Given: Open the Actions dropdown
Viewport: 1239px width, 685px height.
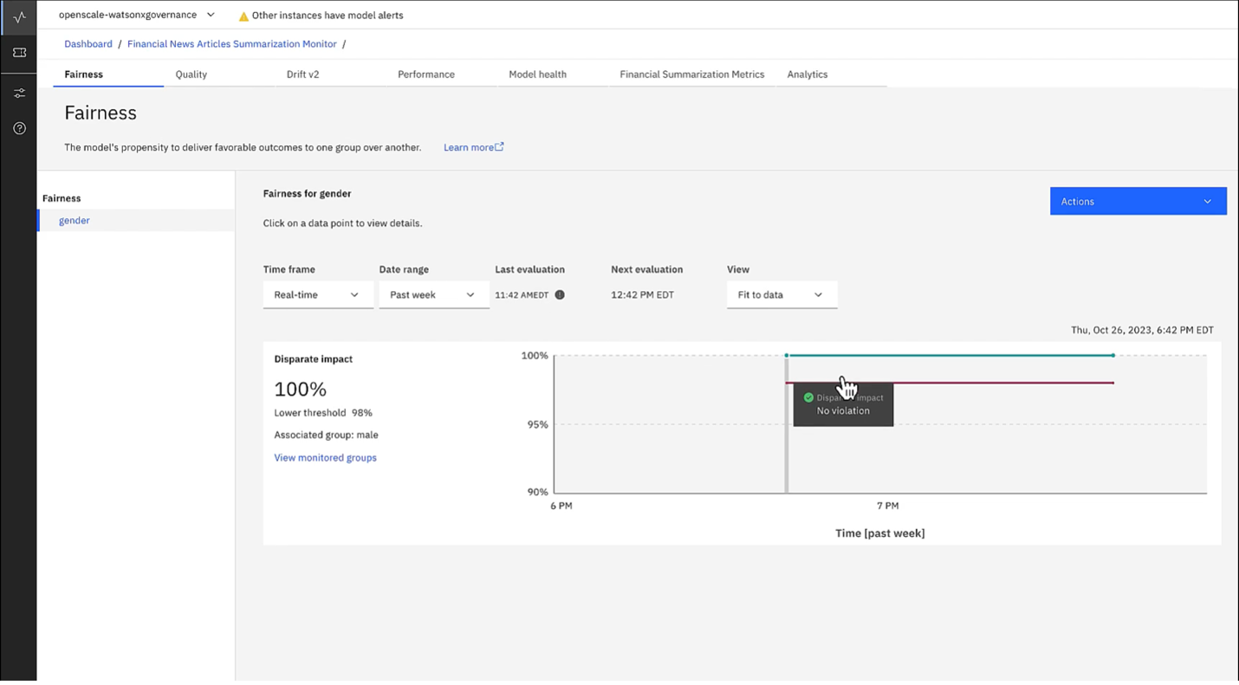Looking at the screenshot, I should click(1137, 201).
